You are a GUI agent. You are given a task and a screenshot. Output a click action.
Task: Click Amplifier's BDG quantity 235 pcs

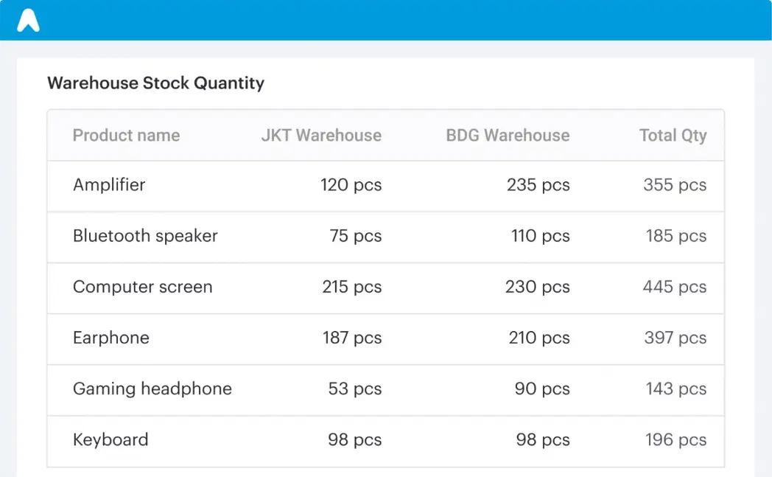pyautogui.click(x=538, y=185)
